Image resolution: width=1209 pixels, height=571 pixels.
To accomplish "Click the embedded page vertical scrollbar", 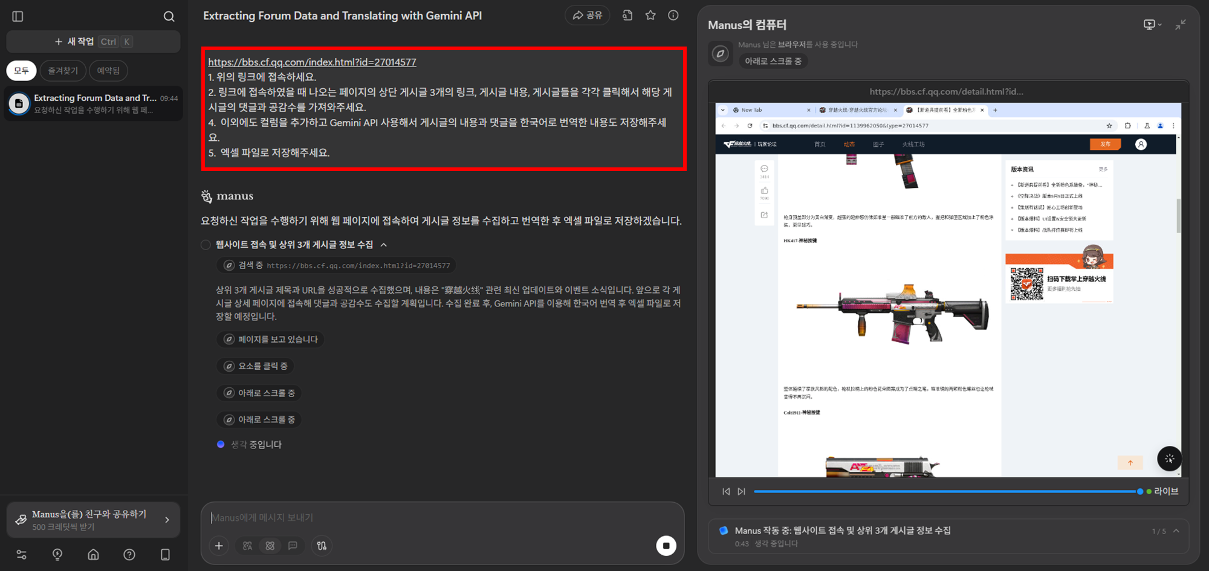I will (1178, 215).
